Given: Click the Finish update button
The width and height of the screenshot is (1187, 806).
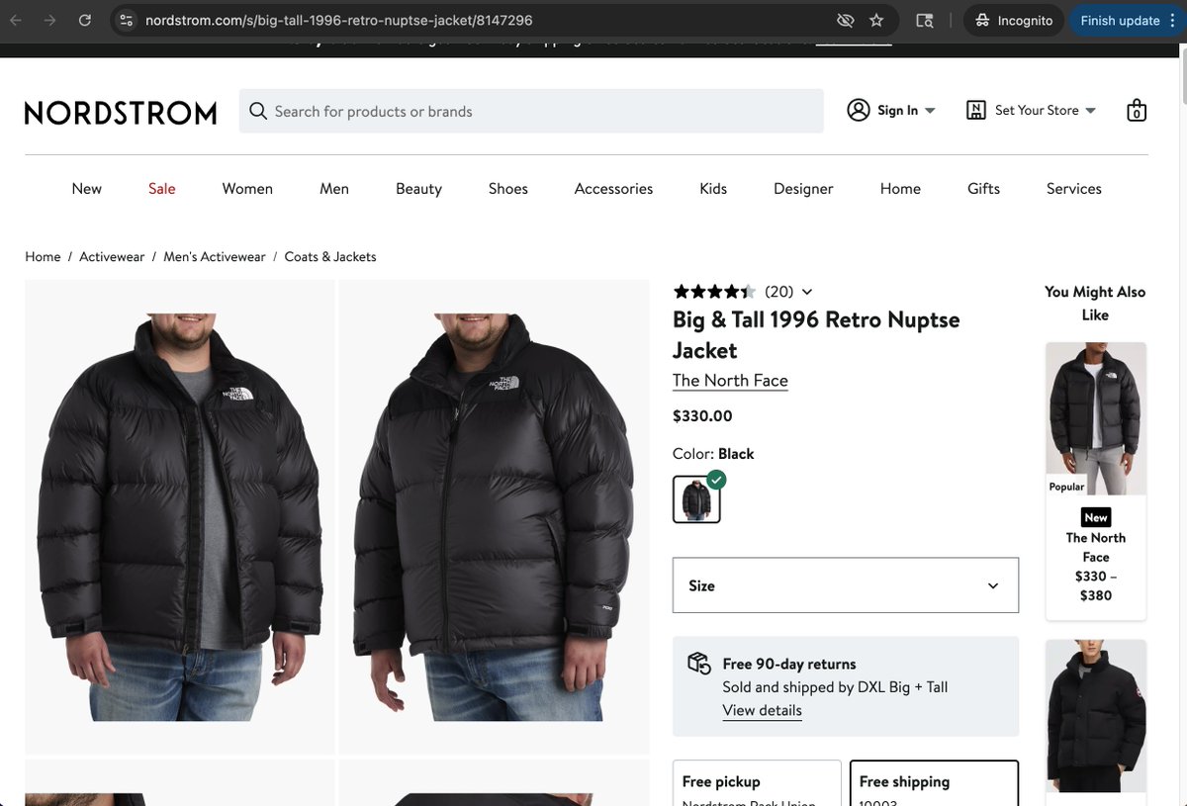Looking at the screenshot, I should pyautogui.click(x=1126, y=20).
